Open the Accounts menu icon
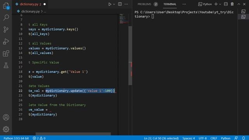This screenshot has height=140, width=249. click(6, 117)
